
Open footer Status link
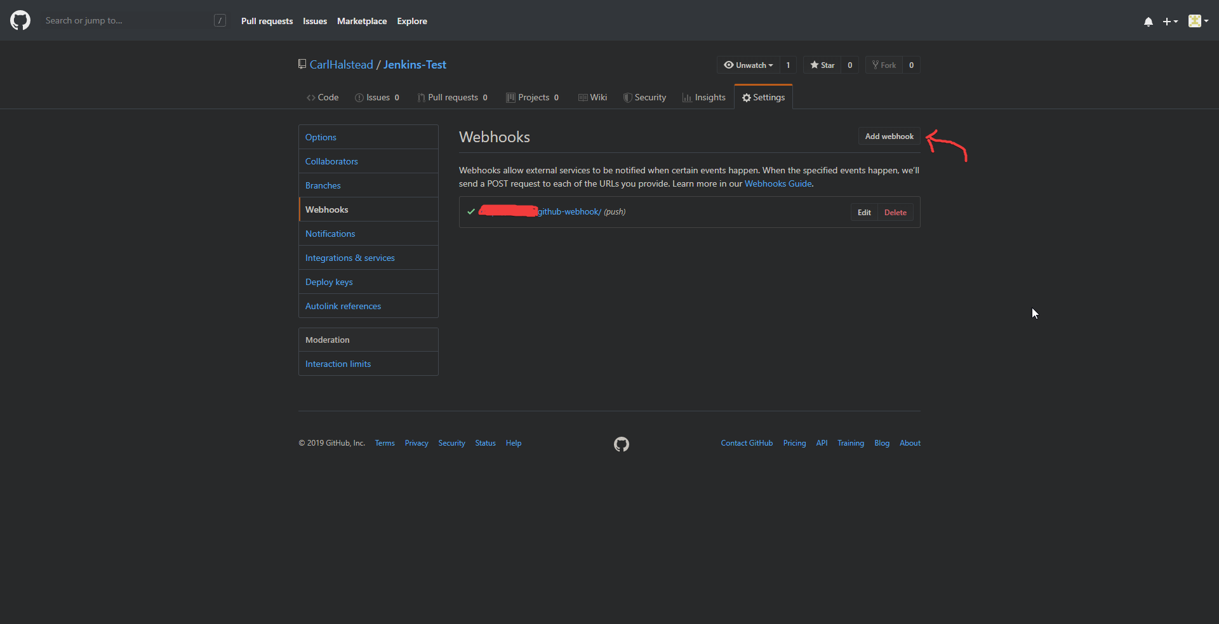(485, 443)
